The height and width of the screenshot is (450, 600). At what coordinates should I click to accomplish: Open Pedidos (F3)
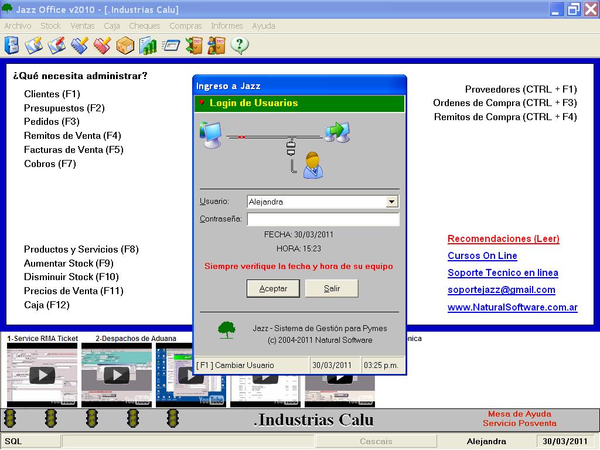[x=52, y=122]
